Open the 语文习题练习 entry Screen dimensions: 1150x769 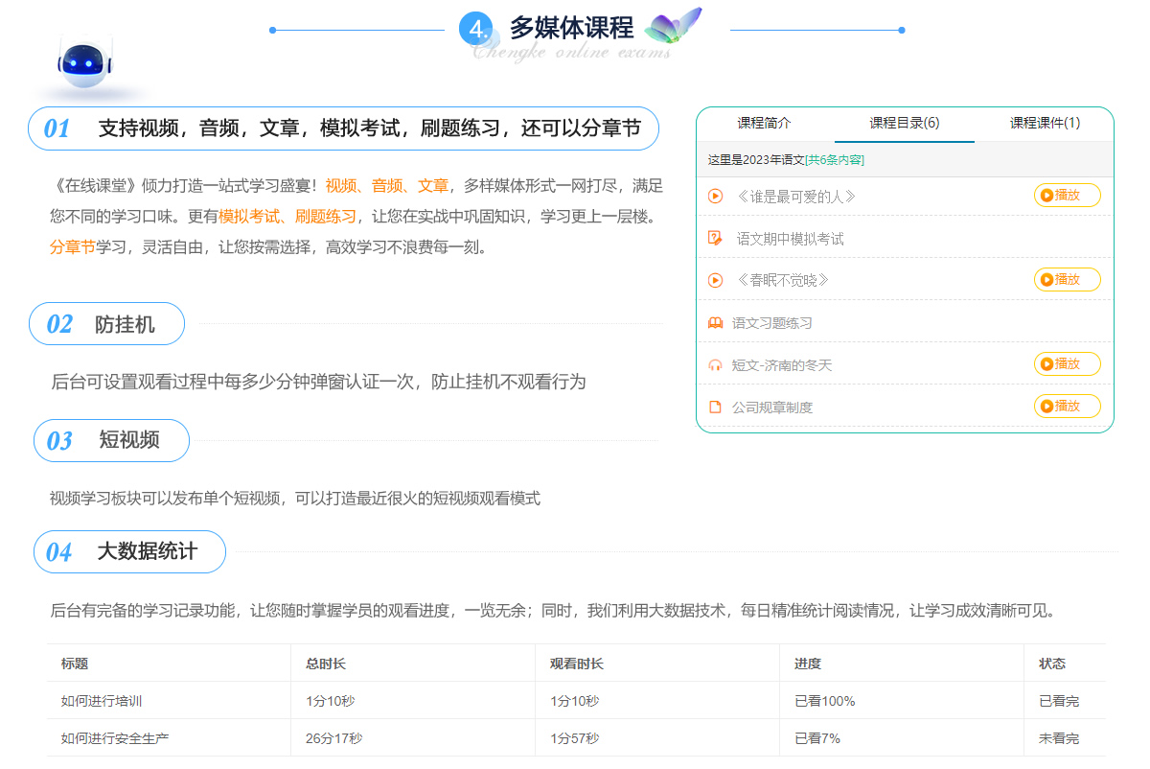(x=771, y=323)
